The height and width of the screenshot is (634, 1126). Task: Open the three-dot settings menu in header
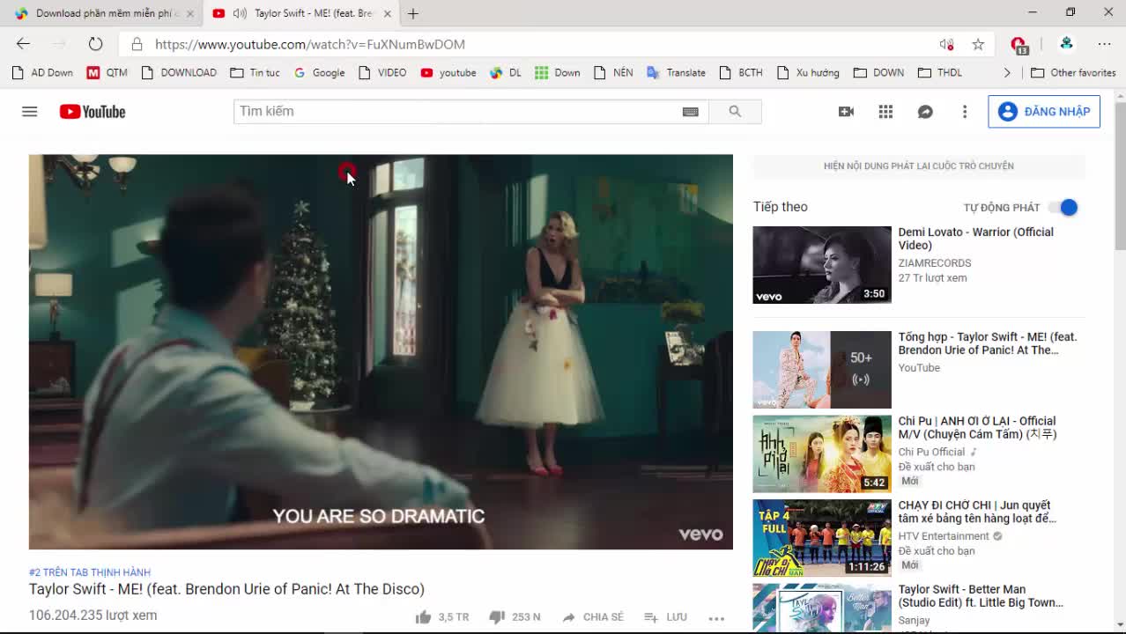965,112
